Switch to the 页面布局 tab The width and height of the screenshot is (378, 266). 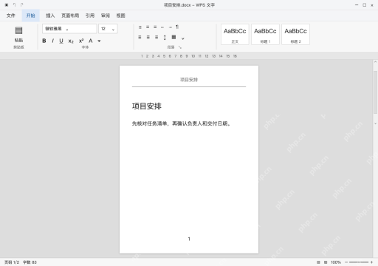[70, 16]
